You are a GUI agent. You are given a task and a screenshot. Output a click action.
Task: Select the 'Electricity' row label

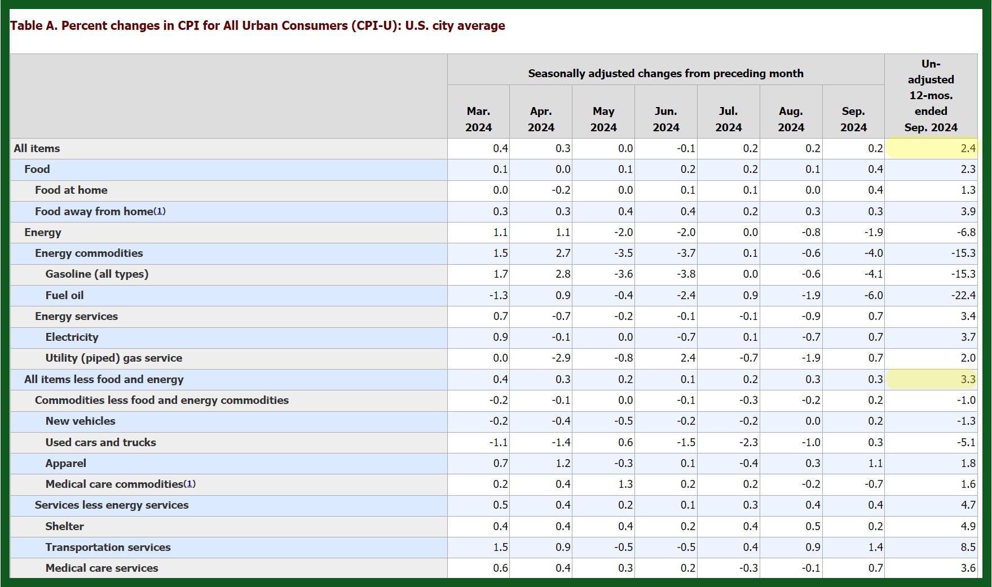[72, 337]
